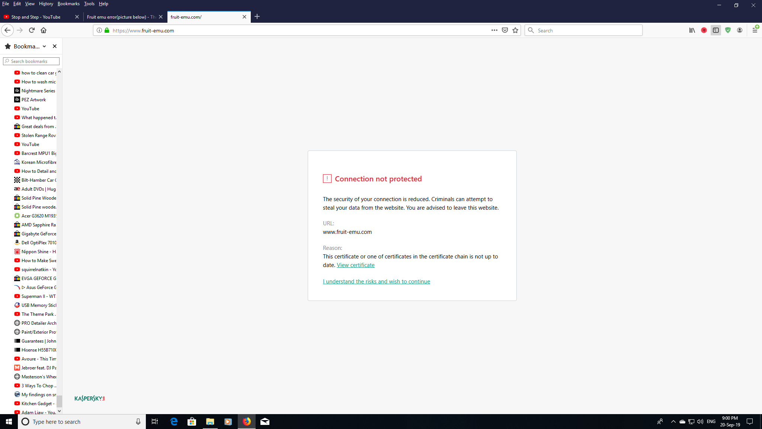
Task: Save page to Pocket
Action: point(505,30)
